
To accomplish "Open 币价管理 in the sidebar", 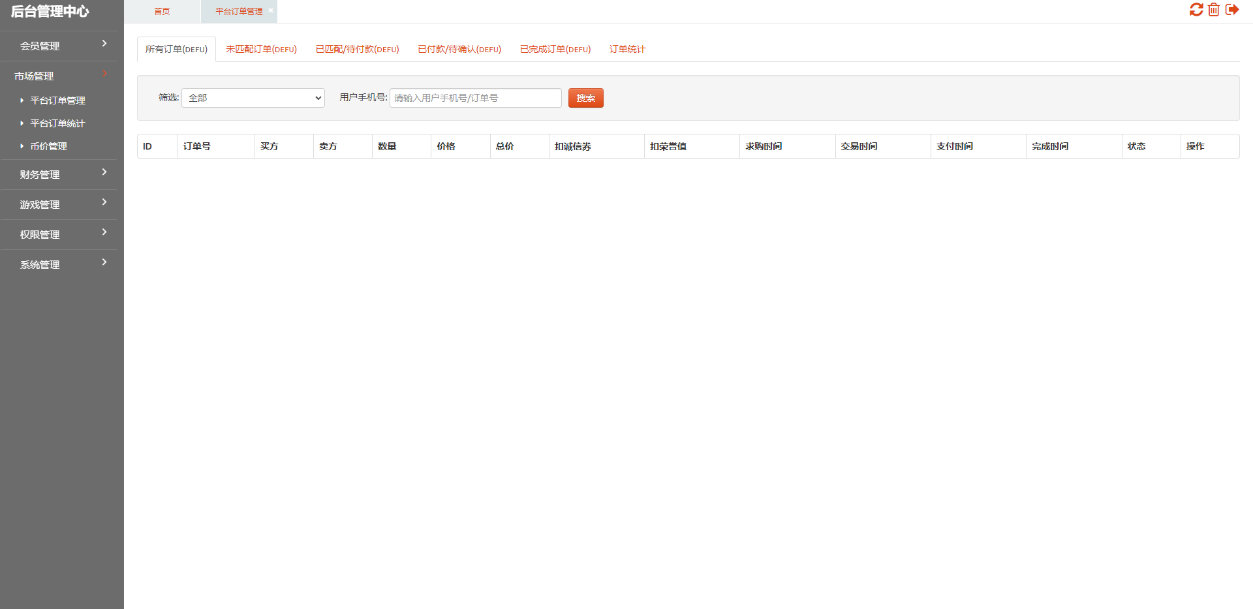I will (x=48, y=146).
